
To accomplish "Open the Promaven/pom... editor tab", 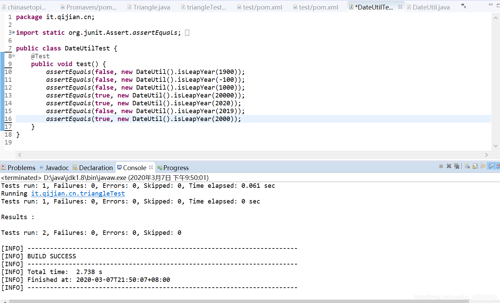I will (x=88, y=7).
